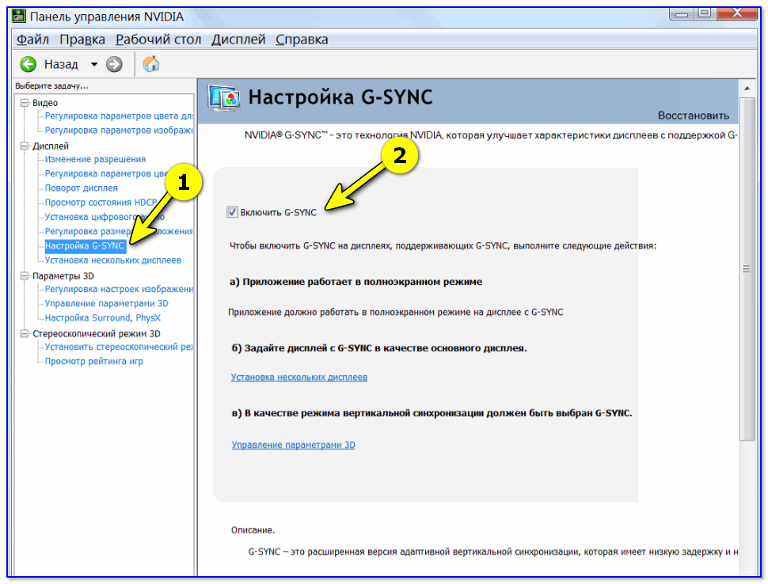Image resolution: width=768 pixels, height=584 pixels.
Task: Select Настройка Surround, PhysX tree item
Action: tap(103, 317)
